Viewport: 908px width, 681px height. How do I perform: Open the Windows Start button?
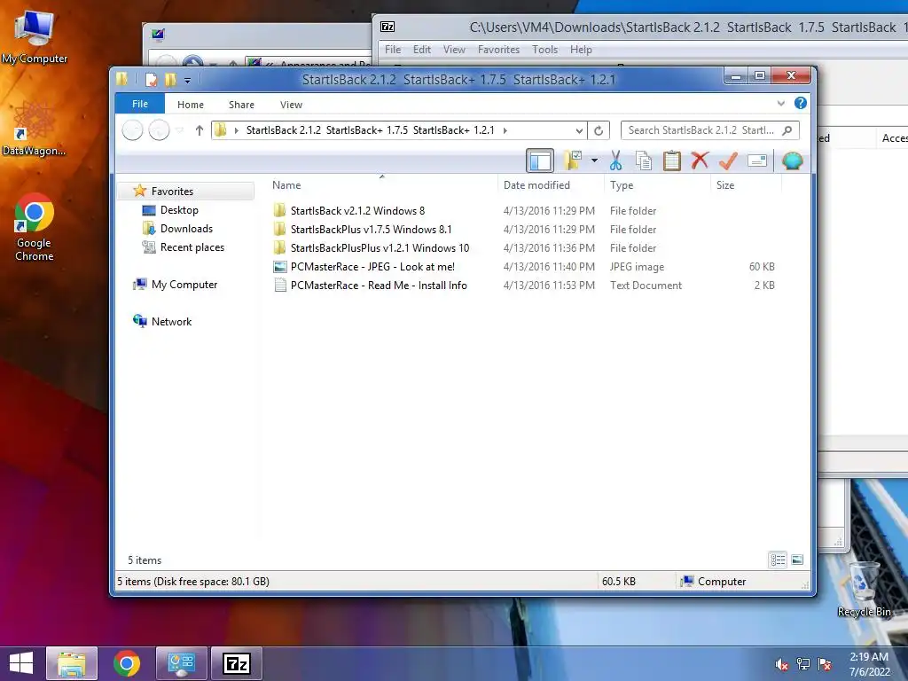coord(21,663)
